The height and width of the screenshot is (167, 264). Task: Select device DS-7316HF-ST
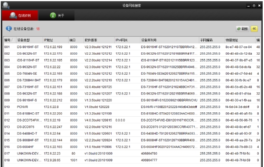(x=28, y=87)
